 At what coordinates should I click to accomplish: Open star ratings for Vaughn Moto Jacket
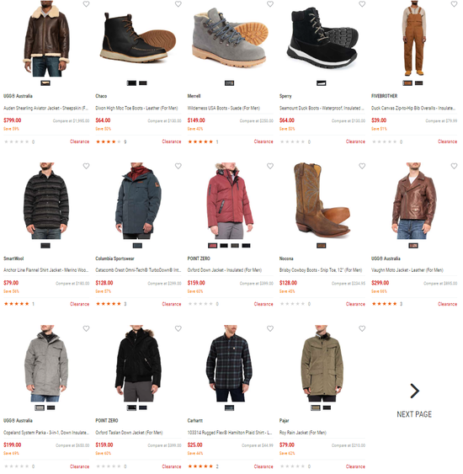pos(385,304)
